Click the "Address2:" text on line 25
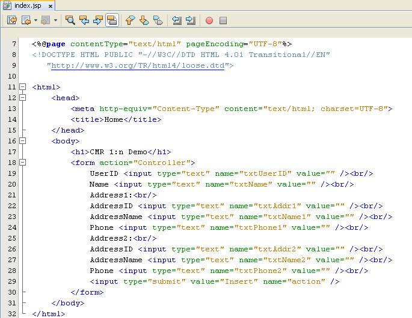This screenshot has width=412, height=318. pyautogui.click(x=111, y=238)
